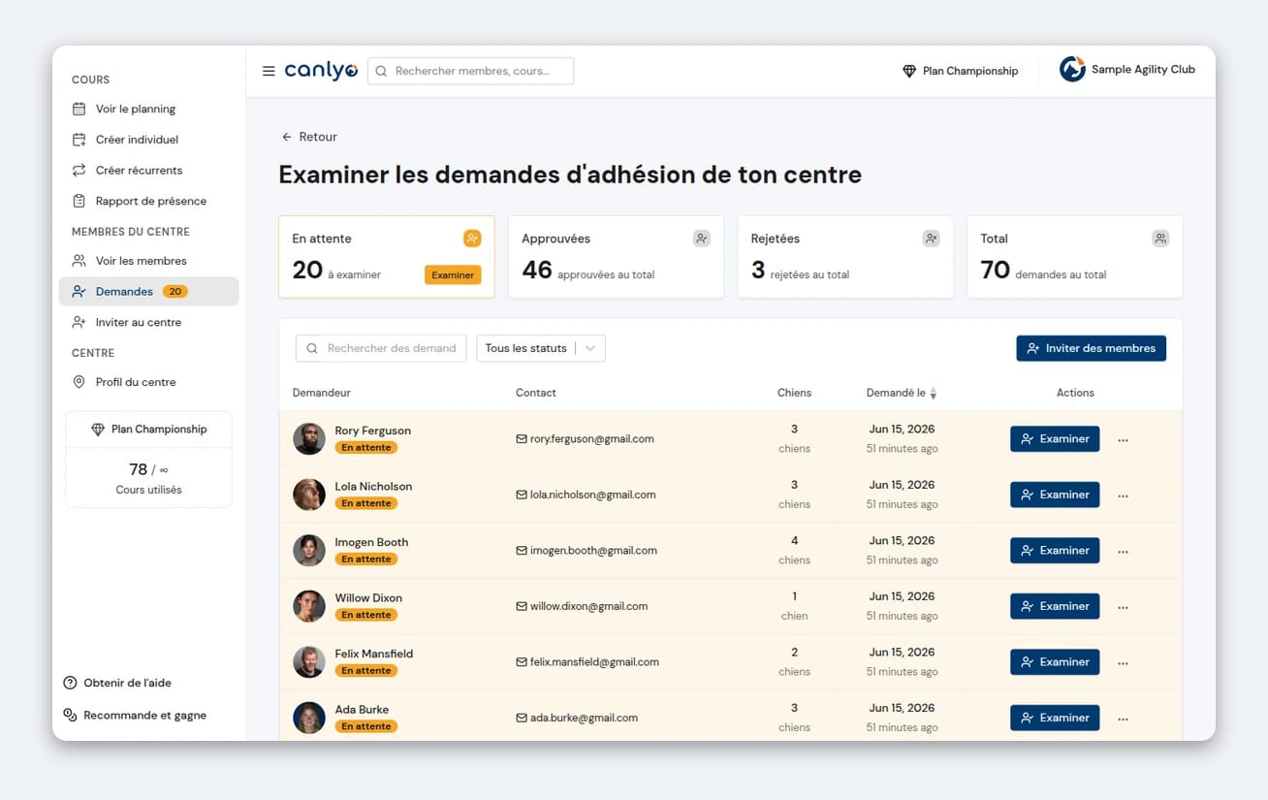This screenshot has height=800, width=1268.
Task: Click the Rejetées card
Action: click(x=845, y=257)
